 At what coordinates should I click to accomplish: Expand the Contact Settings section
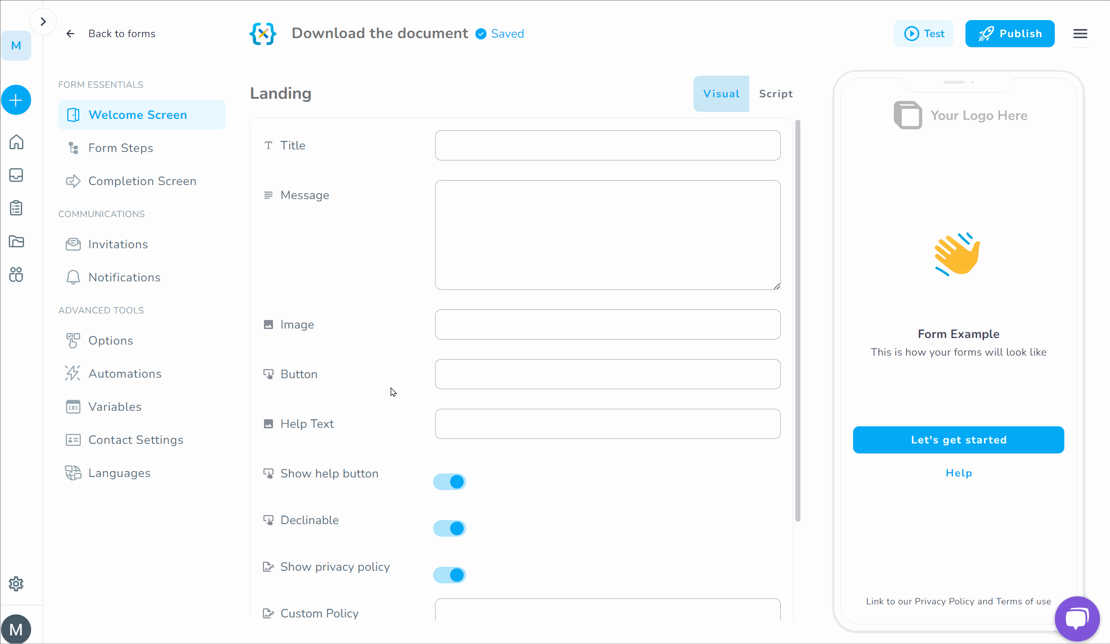coord(136,440)
